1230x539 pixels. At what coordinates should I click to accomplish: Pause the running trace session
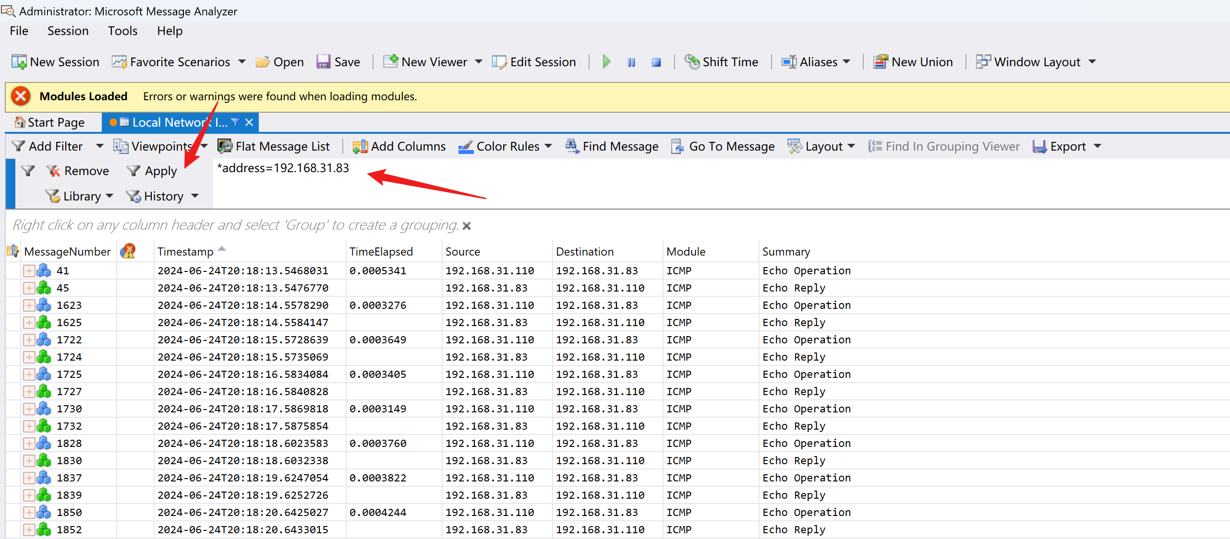[631, 62]
